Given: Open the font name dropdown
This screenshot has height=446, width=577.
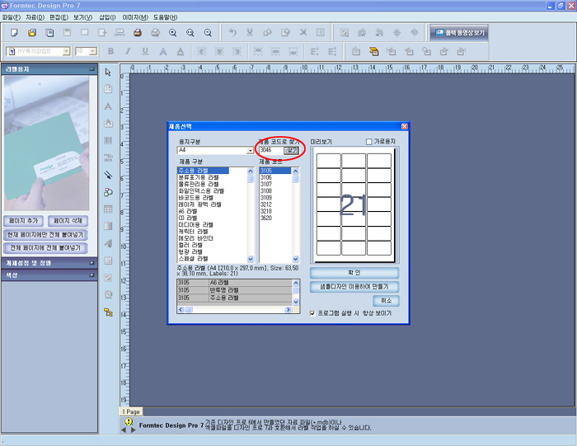Looking at the screenshot, I should click(x=66, y=51).
